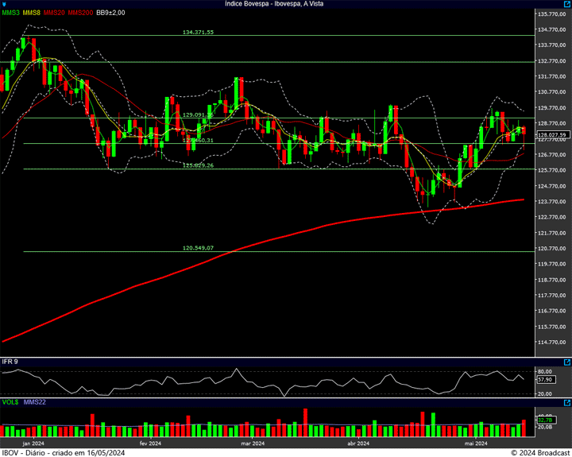This screenshot has width=572, height=457.
Task: Click the 134.371,55 horizontal line label
Action: [198, 33]
